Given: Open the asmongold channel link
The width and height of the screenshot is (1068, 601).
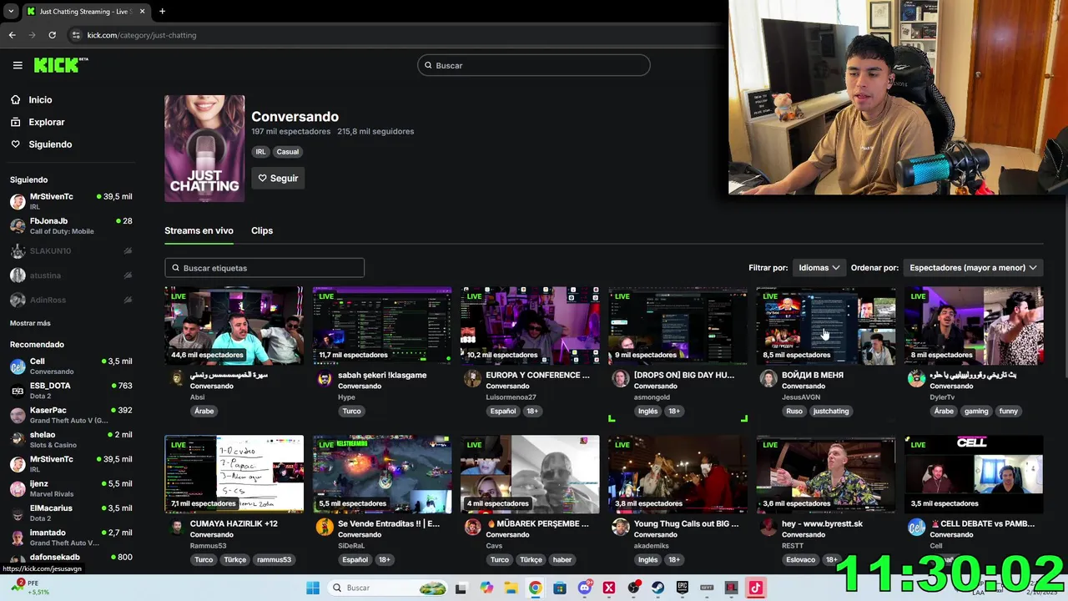Looking at the screenshot, I should 652,397.
